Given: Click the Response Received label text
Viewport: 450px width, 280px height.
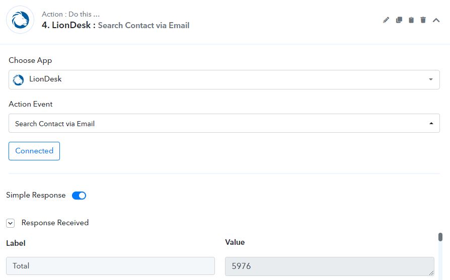Looking at the screenshot, I should (55, 223).
